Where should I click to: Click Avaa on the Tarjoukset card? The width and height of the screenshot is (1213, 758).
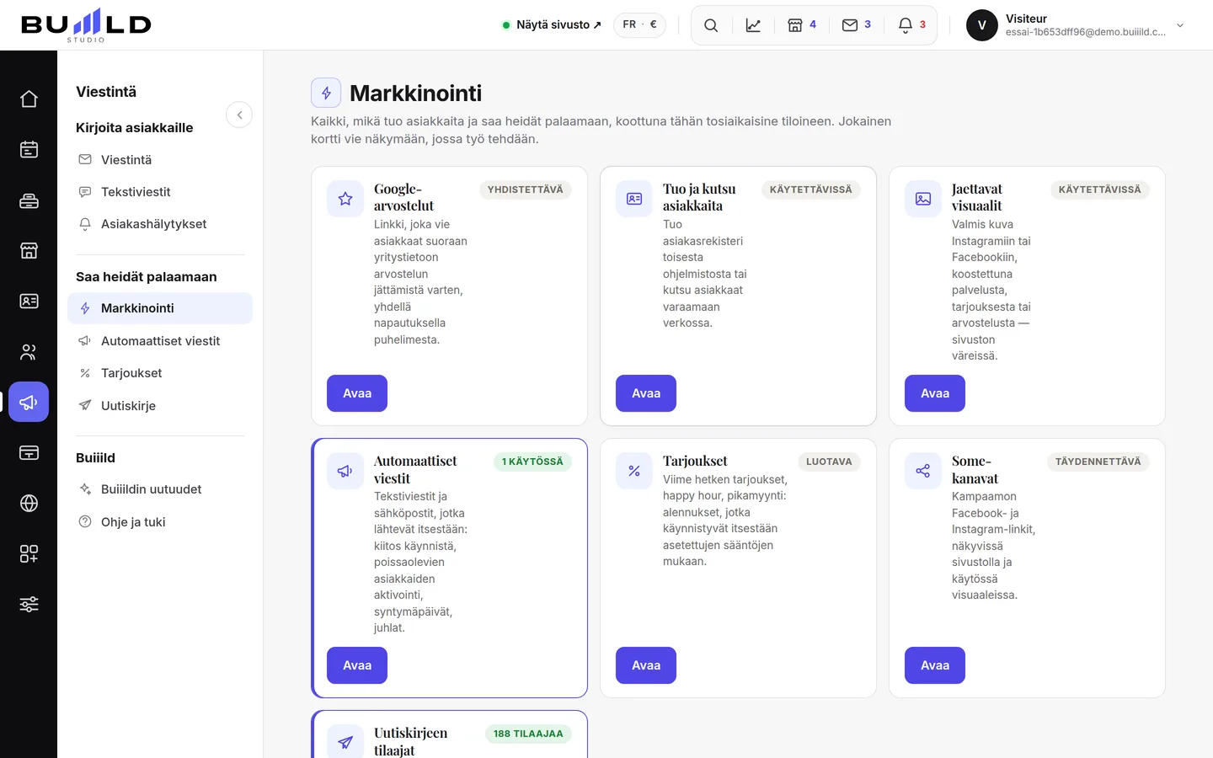(x=646, y=665)
